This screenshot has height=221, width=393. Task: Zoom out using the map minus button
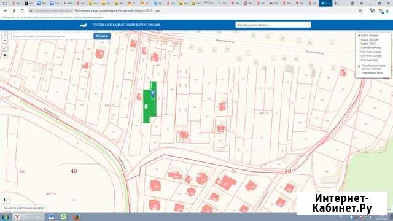point(5,41)
